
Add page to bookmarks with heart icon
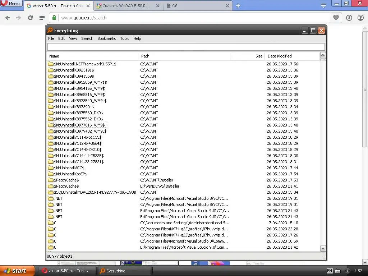tap(336, 18)
